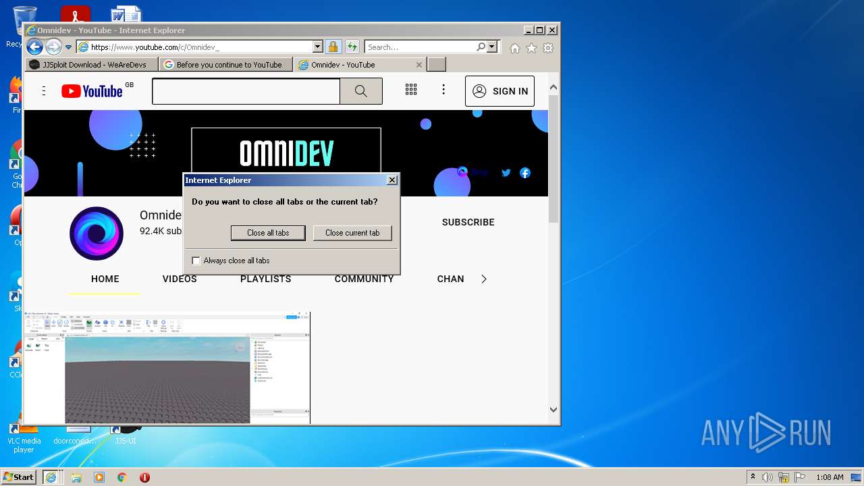The width and height of the screenshot is (864, 486).
Task: Close the Omnidev - YouTube tab
Action: tap(419, 65)
